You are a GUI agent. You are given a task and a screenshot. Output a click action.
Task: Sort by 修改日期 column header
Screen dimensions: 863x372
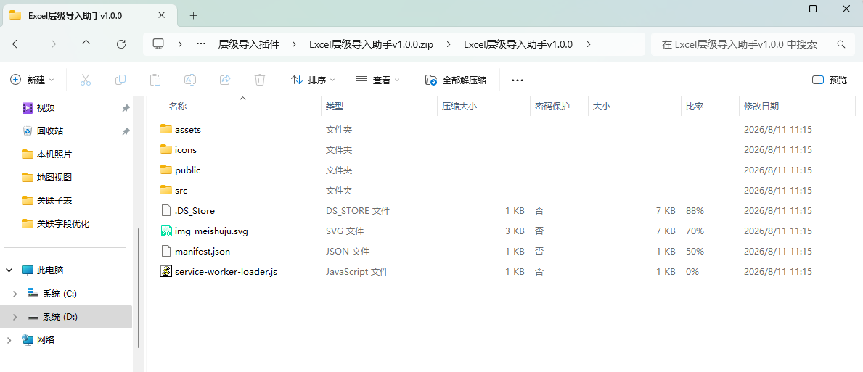(761, 107)
